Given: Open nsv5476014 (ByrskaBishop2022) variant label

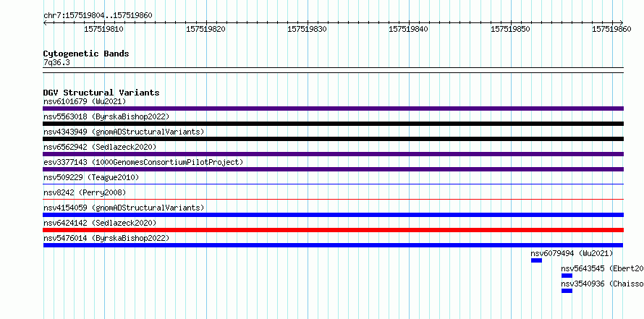Looking at the screenshot, I should click(x=106, y=238).
